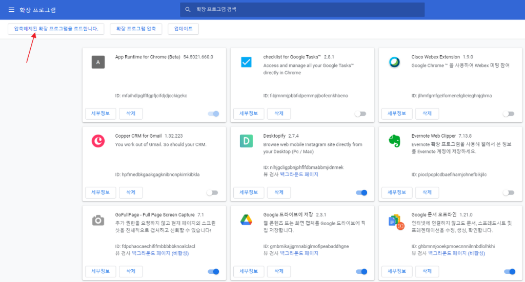This screenshot has height=282, width=525.
Task: Enable Cisco Webex Extension toggle
Action: pyautogui.click(x=509, y=114)
